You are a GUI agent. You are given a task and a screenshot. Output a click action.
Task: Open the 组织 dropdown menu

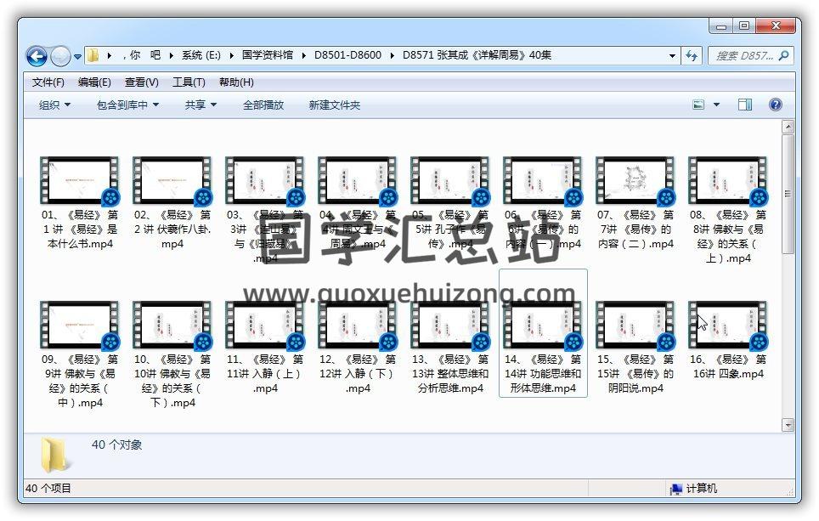[54, 105]
